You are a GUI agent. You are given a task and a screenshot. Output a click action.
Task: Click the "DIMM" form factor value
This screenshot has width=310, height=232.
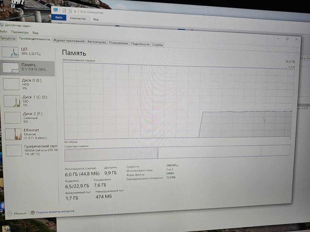tap(170, 173)
